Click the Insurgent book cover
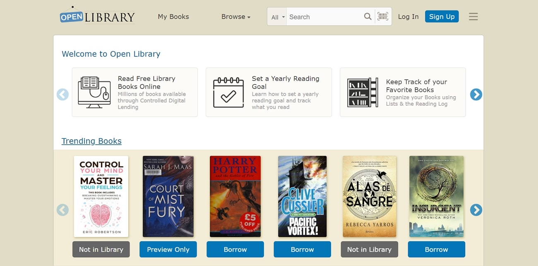The width and height of the screenshot is (538, 266). coord(436,197)
